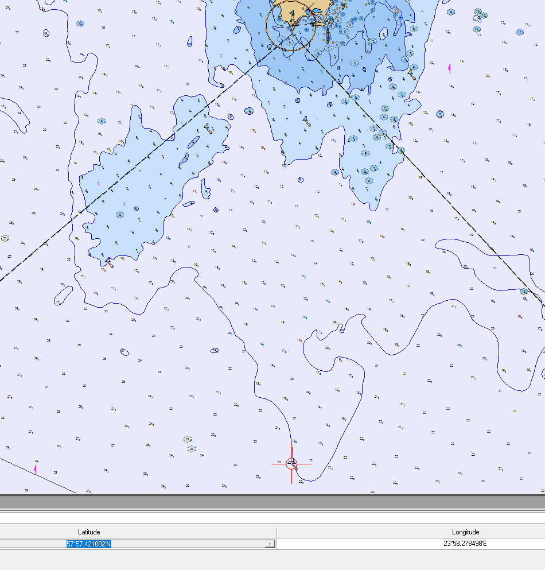Click the highlighted Latitude value field
The image size is (545, 570).
point(89,544)
